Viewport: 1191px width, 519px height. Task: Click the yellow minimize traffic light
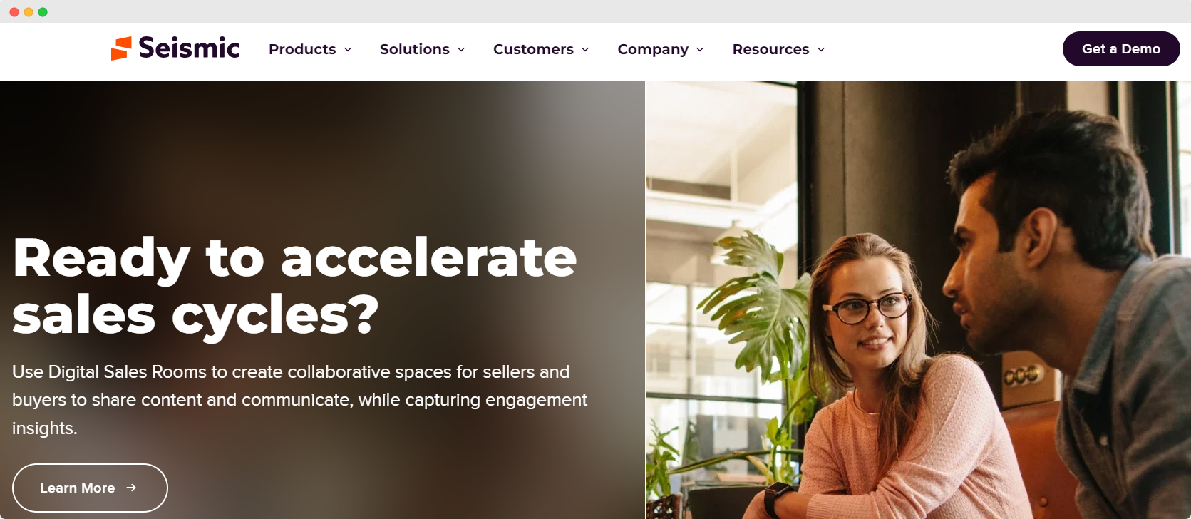pyautogui.click(x=28, y=11)
